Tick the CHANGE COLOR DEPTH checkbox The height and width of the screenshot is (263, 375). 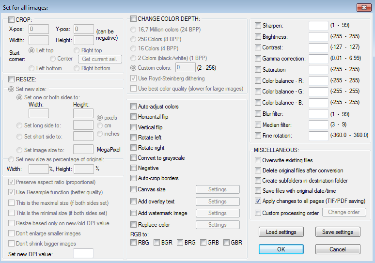(x=133, y=19)
